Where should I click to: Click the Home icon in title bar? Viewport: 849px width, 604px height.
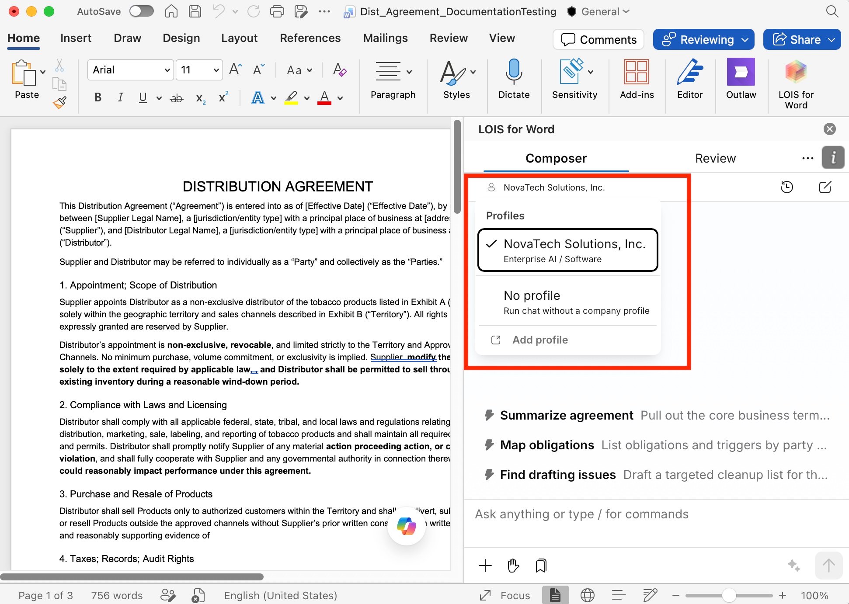[x=171, y=11]
